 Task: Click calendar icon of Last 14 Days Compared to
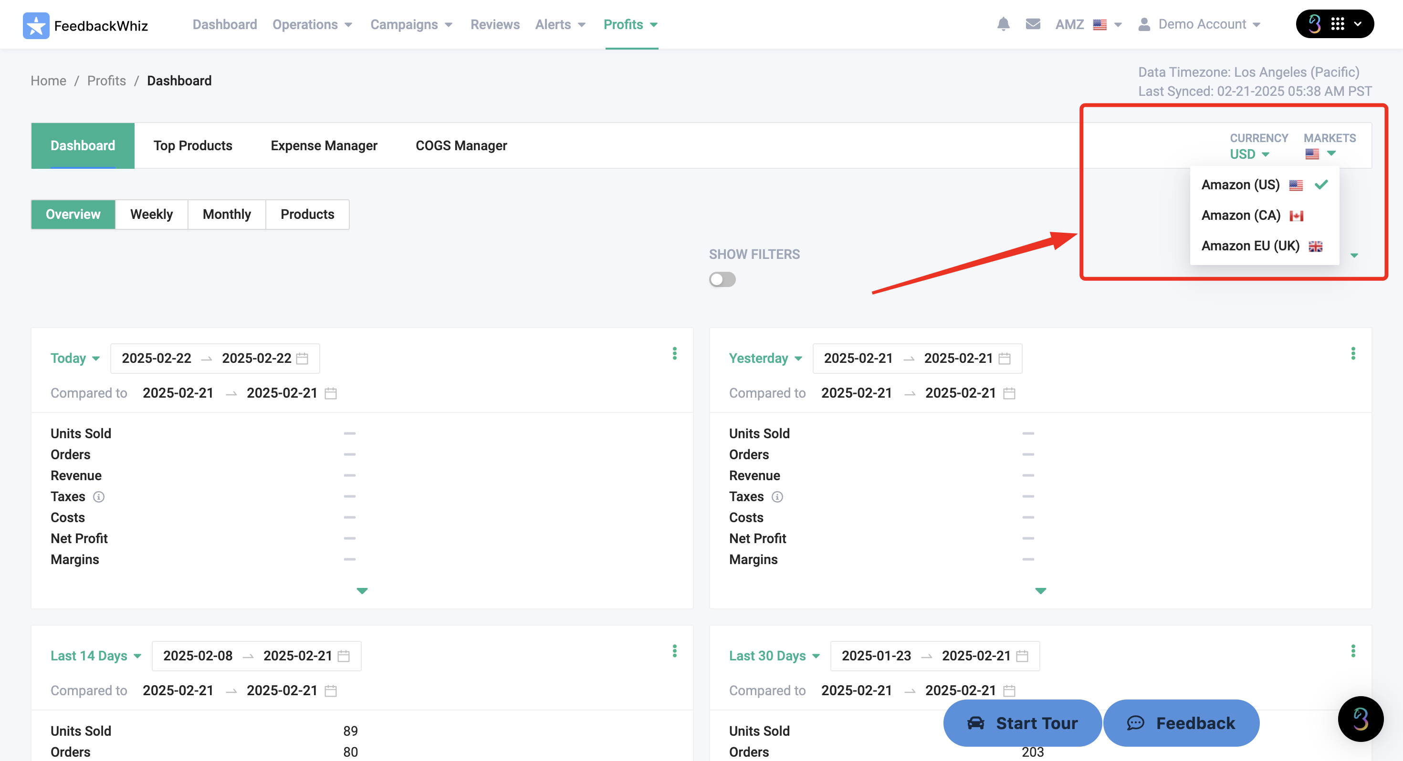click(x=331, y=691)
